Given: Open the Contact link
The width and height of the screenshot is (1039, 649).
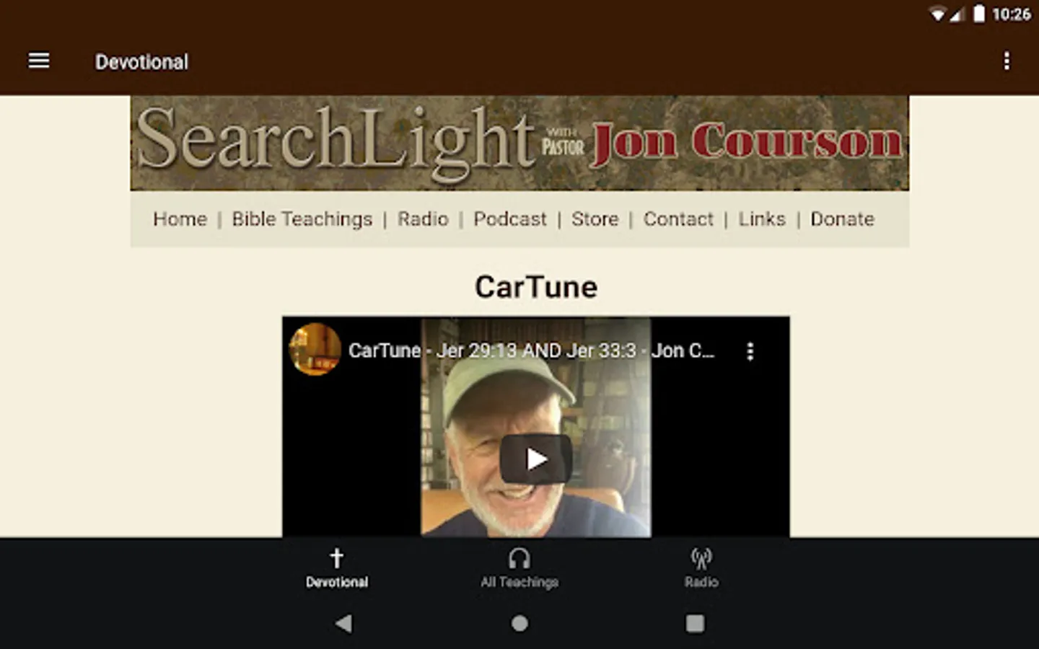Looking at the screenshot, I should point(678,218).
